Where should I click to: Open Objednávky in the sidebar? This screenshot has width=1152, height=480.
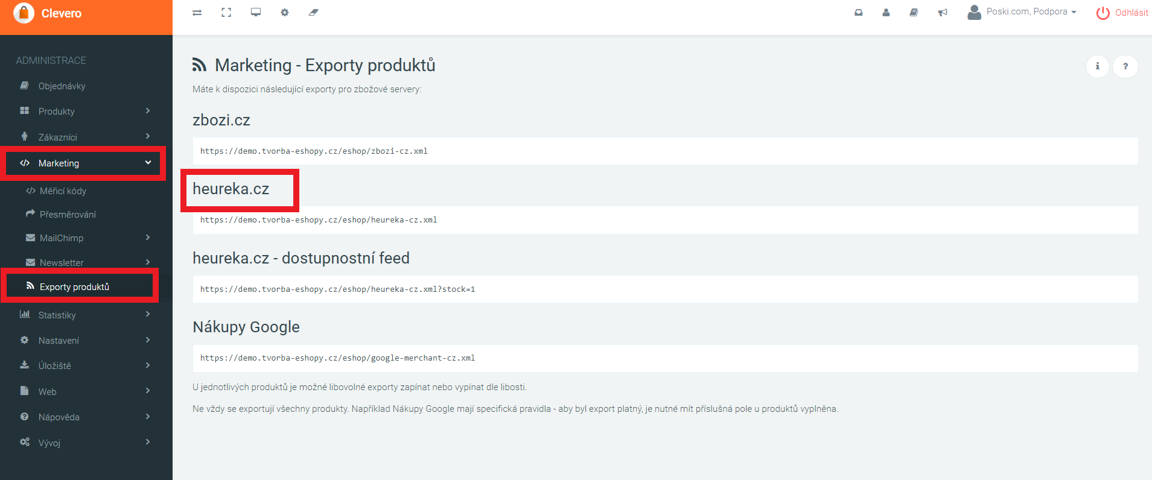(62, 86)
